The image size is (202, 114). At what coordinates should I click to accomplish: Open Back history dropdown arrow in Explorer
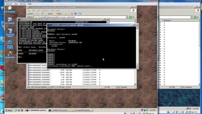click(35, 14)
